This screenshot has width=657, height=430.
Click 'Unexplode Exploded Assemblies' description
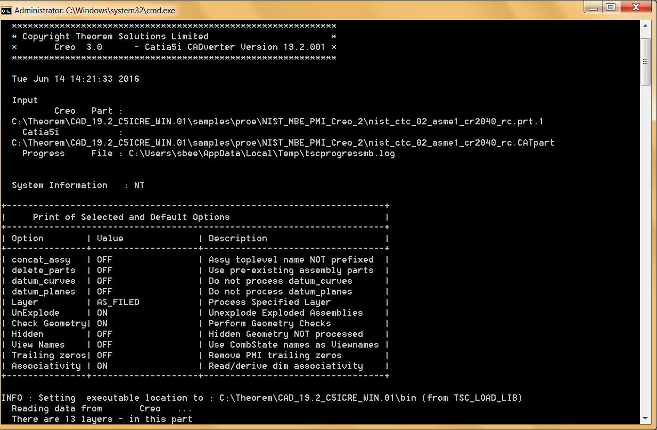(286, 313)
